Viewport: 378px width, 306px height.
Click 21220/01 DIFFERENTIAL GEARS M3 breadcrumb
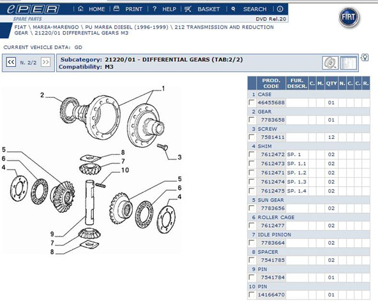(x=82, y=33)
